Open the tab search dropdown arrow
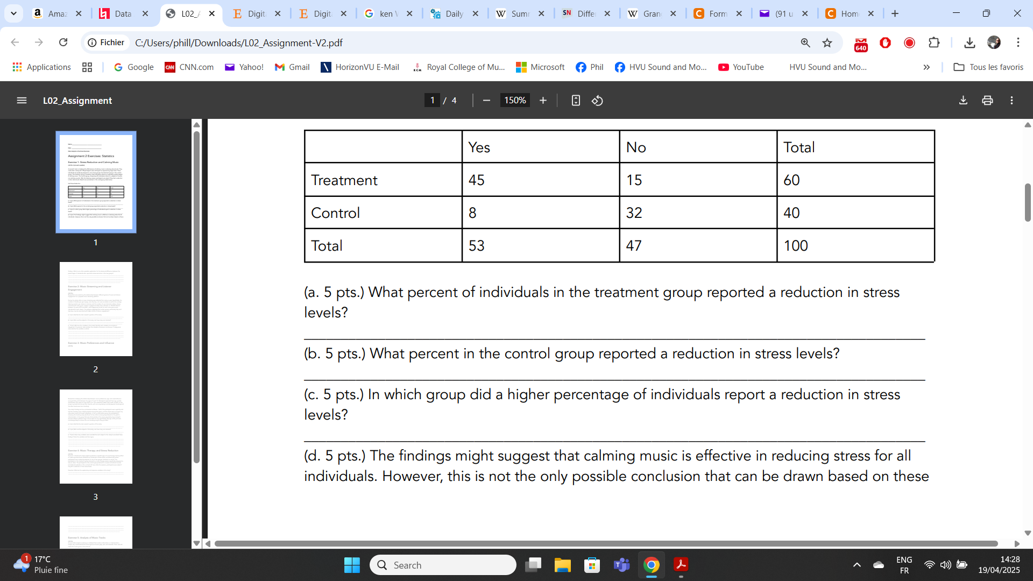1033x581 pixels. [13, 13]
